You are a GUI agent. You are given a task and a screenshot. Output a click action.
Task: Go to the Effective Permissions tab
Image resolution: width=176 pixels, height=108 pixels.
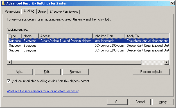(x=64, y=12)
